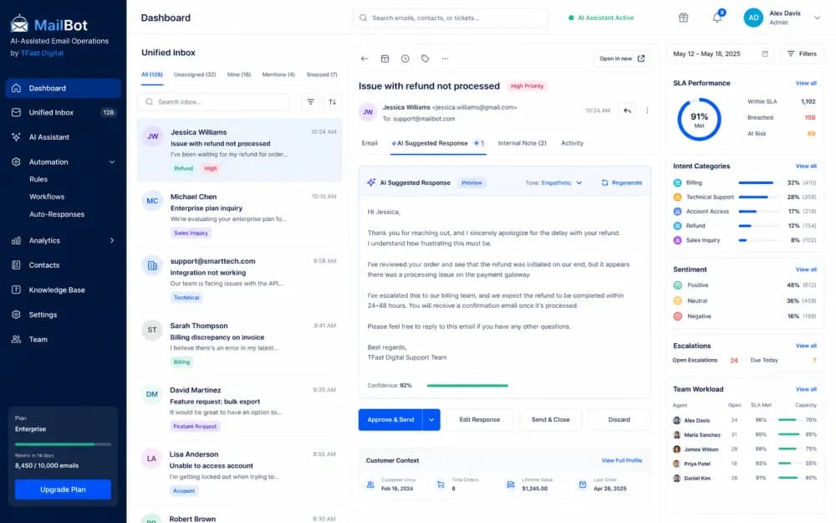Add a tag using the tag icon
836x523 pixels.
tap(425, 59)
